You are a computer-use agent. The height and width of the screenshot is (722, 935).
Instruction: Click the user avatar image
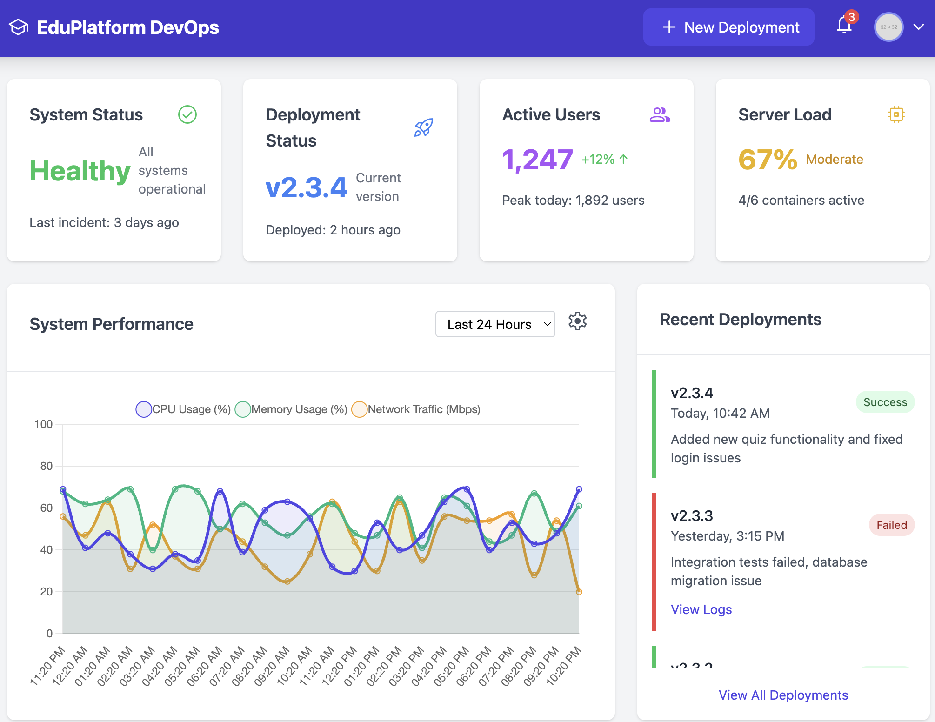point(888,27)
